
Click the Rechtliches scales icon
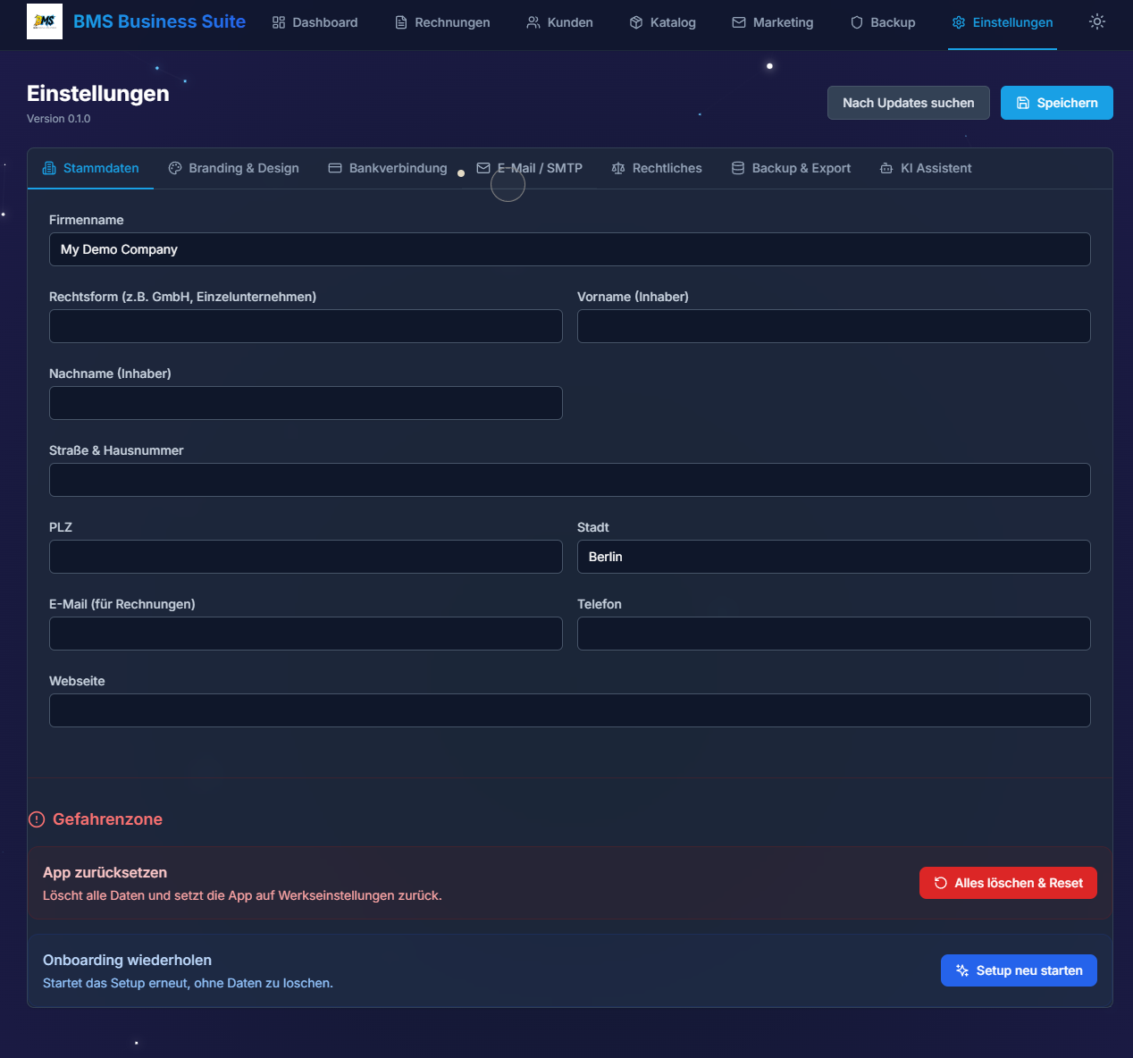(618, 168)
